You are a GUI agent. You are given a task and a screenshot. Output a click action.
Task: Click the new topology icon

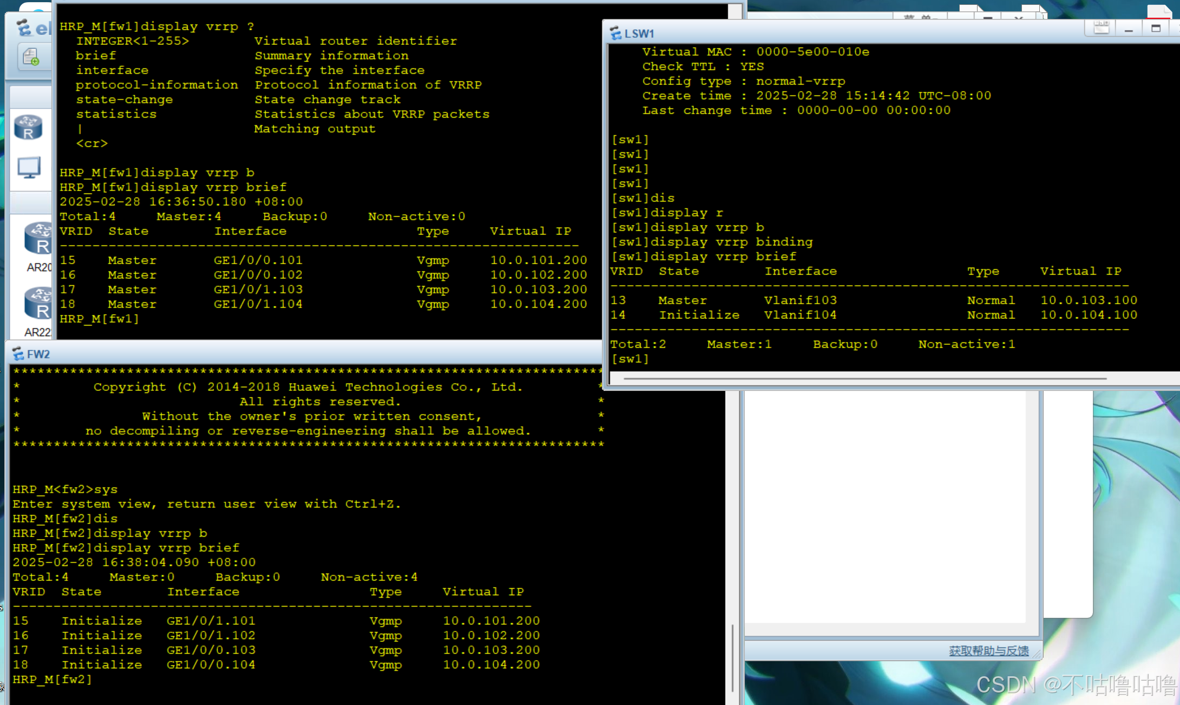pyautogui.click(x=31, y=57)
